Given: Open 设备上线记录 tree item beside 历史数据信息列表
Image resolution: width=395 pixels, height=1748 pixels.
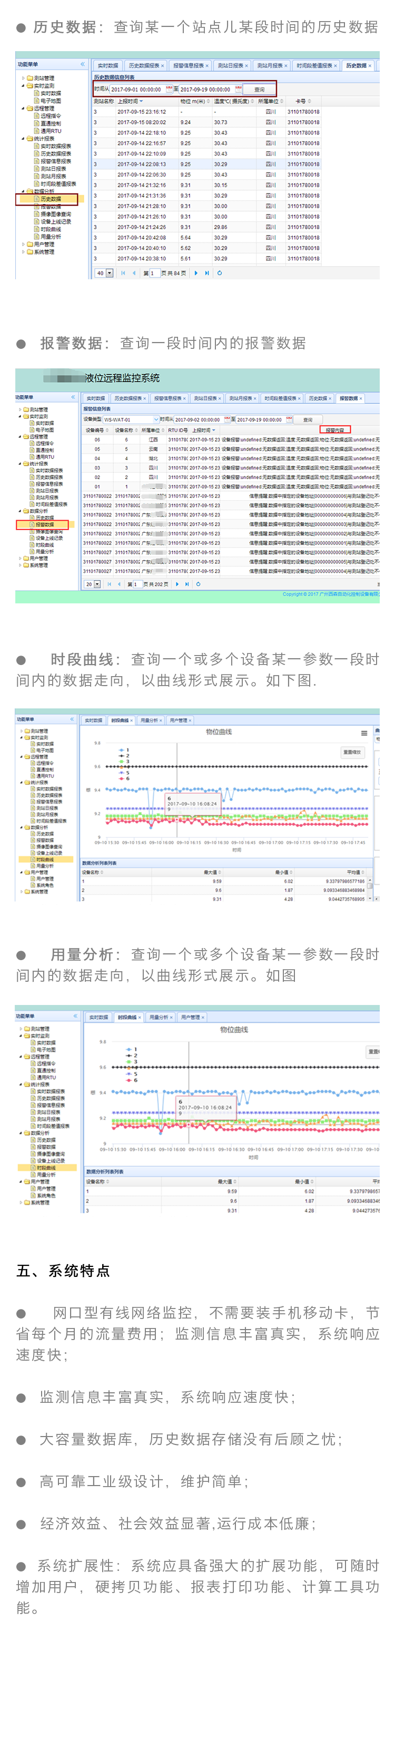Looking at the screenshot, I should 56,221.
